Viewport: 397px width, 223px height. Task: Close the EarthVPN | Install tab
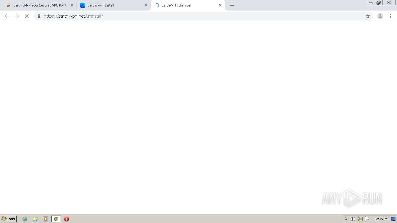(146, 5)
